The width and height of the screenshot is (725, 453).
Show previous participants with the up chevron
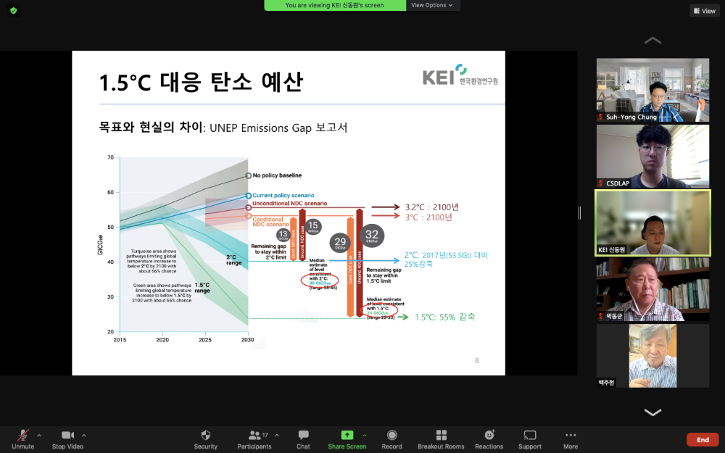pyautogui.click(x=653, y=41)
